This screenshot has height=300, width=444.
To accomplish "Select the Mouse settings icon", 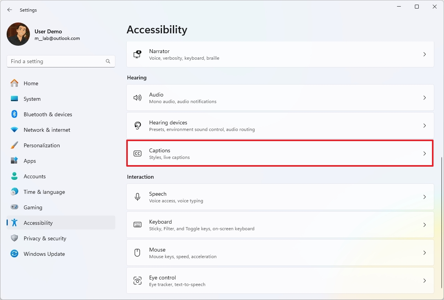I will [138, 252].
